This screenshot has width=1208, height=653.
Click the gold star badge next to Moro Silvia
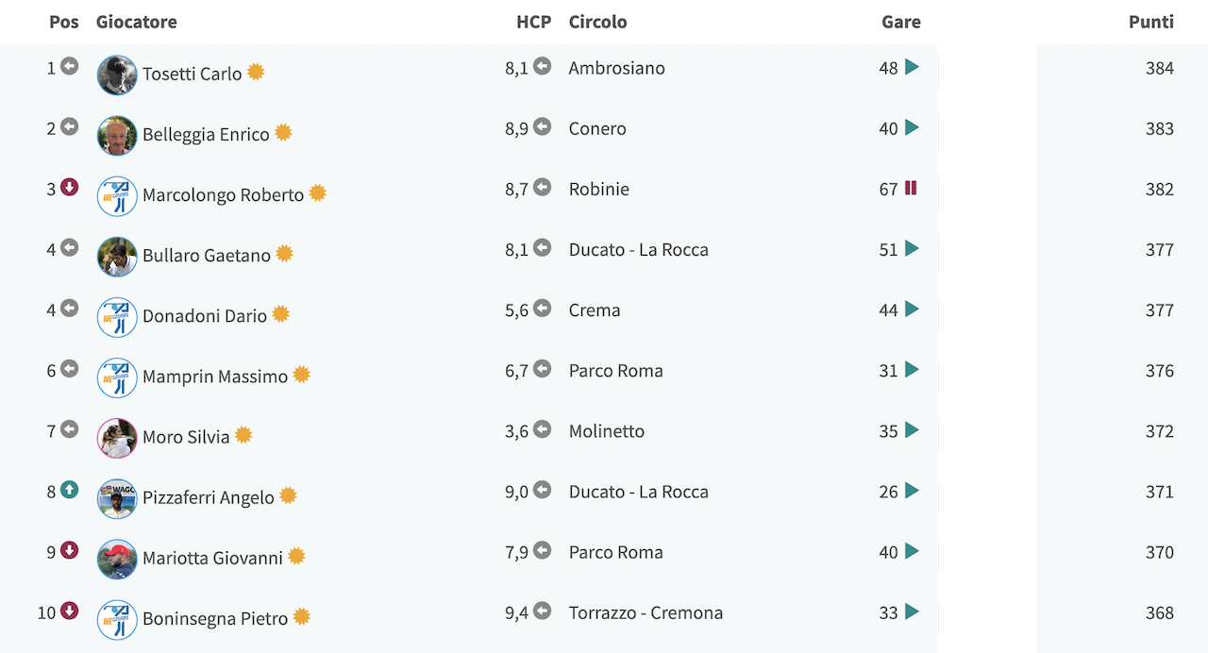(x=243, y=435)
